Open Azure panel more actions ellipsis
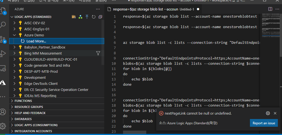 (x=98, y=9)
